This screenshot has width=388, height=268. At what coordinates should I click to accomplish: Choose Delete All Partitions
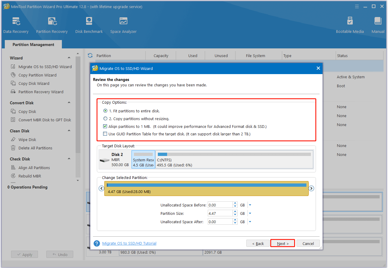(31, 148)
